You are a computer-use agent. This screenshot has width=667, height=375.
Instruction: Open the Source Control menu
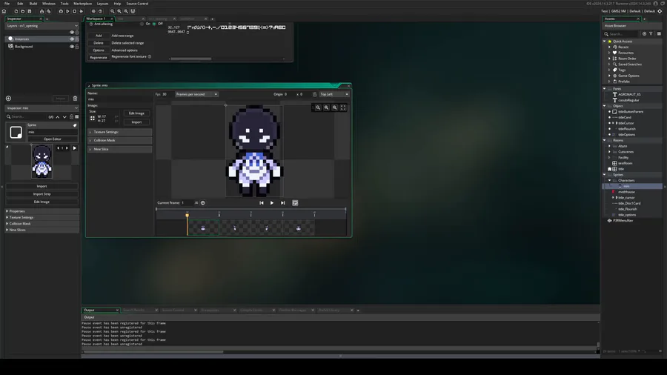[x=137, y=4]
